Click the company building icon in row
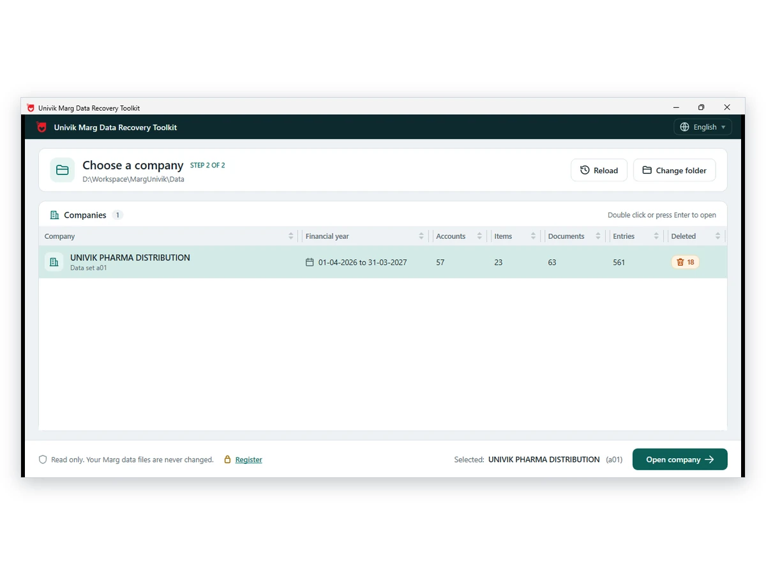Screen dimensions: 766x575 [x=54, y=262]
